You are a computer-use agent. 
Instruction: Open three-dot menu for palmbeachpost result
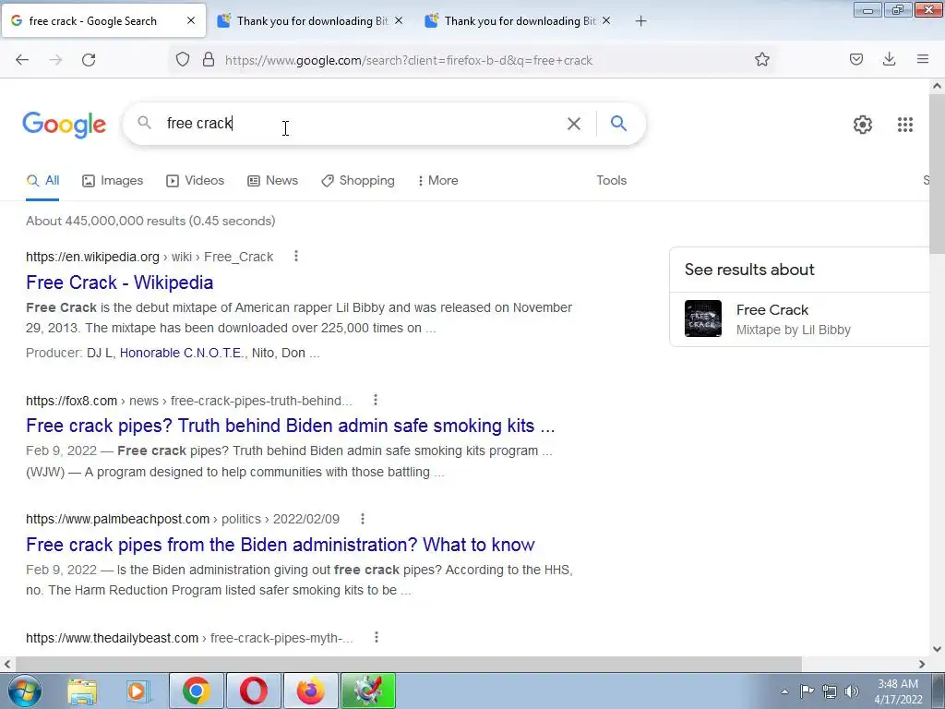click(x=362, y=519)
